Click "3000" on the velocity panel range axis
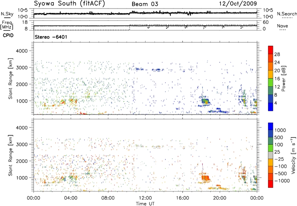Image resolution: width=297 pixels, height=206 pixels. (x=22, y=144)
